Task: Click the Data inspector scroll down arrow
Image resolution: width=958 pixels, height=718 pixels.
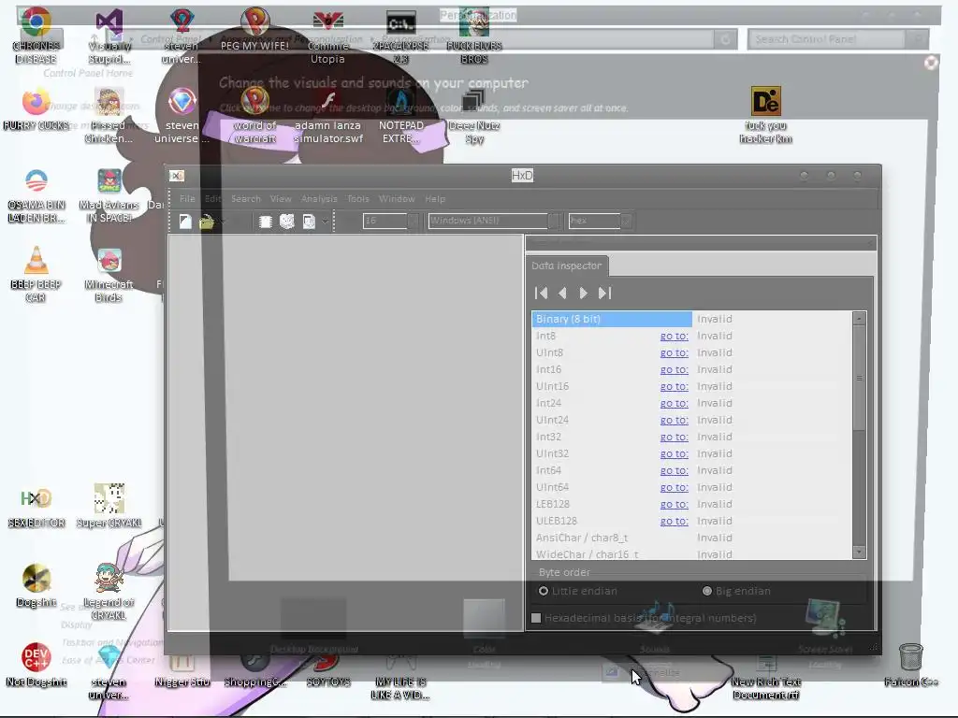Action: click(x=859, y=552)
